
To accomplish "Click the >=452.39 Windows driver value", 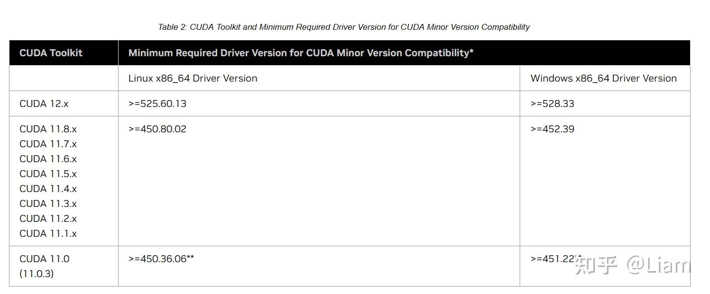I will point(552,129).
